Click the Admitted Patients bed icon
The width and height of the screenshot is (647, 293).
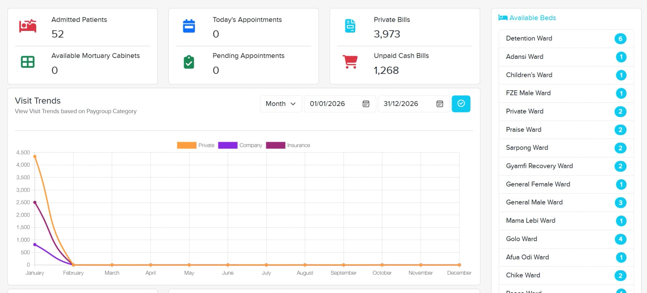[x=28, y=26]
